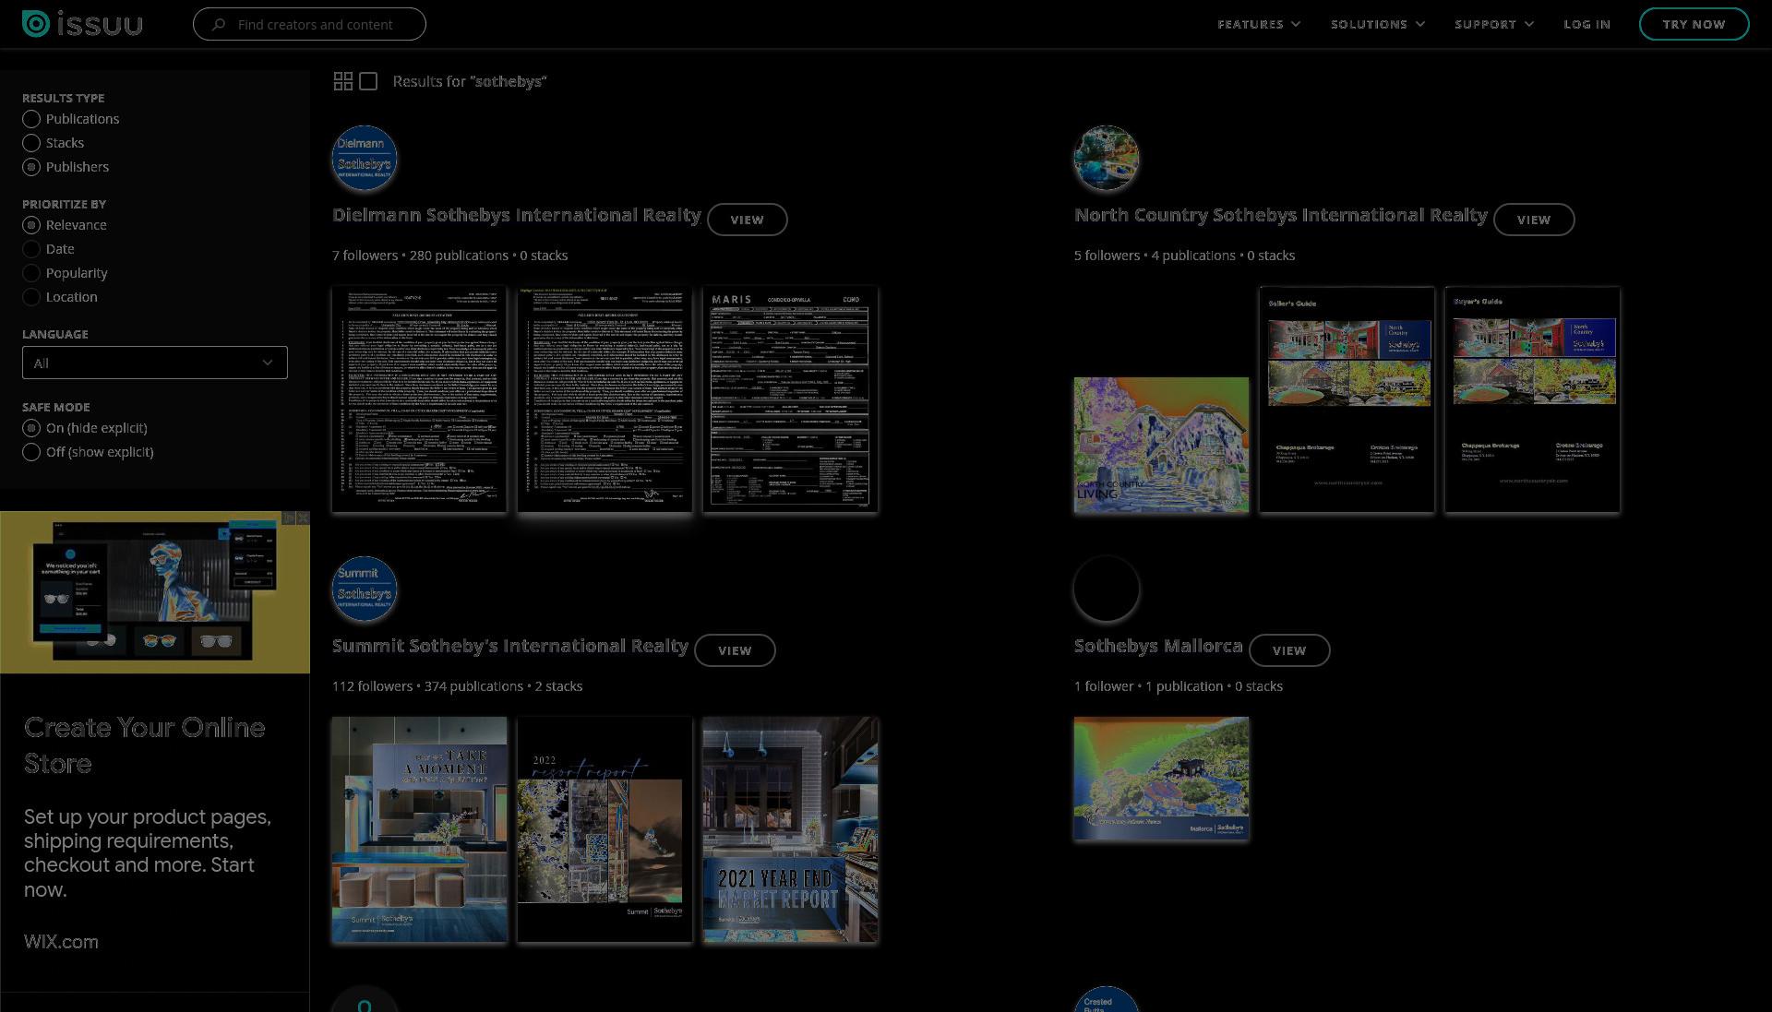Click the Try Now button
Viewport: 1772px width, 1012px height.
1694,24
